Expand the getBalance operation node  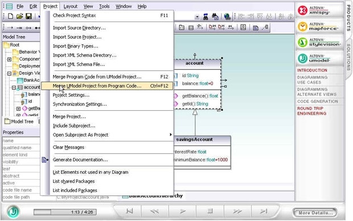click(18, 109)
